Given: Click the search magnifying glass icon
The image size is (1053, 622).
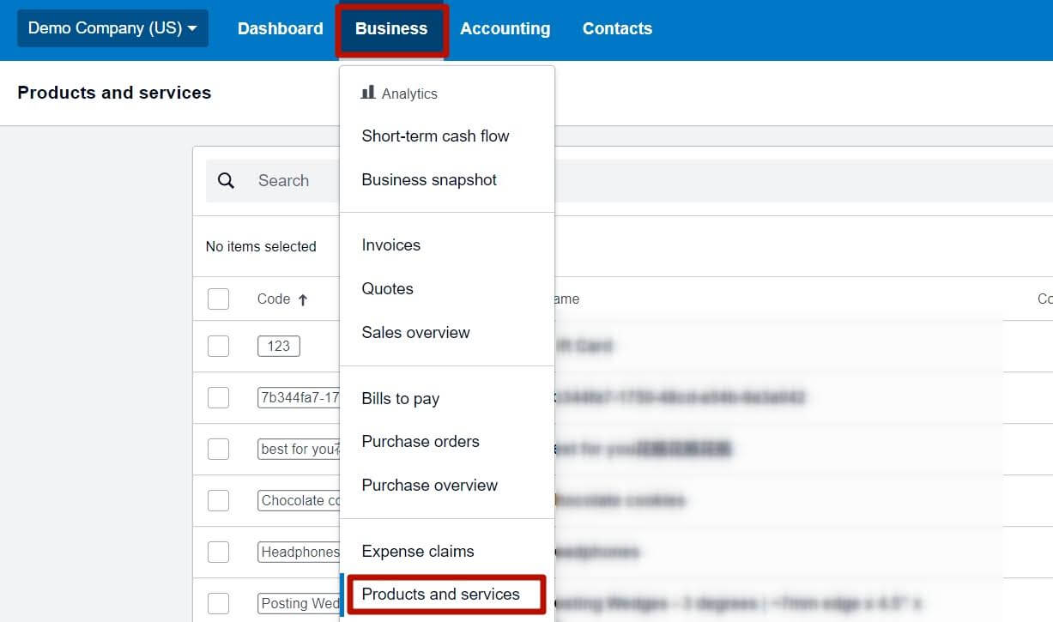Looking at the screenshot, I should [226, 181].
